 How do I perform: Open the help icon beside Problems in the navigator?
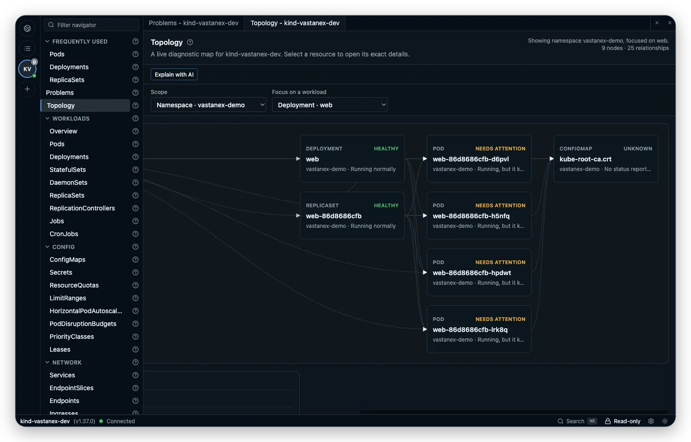click(136, 93)
